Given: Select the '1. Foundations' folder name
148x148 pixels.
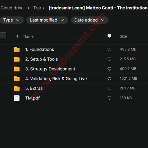Looking at the screenshot, I should click(x=40, y=49).
